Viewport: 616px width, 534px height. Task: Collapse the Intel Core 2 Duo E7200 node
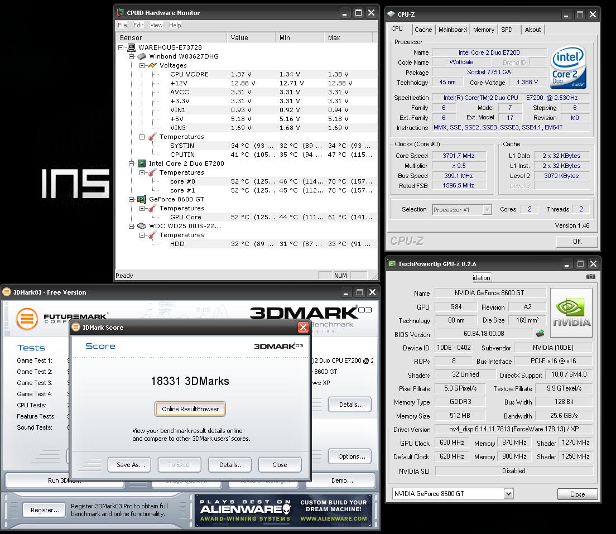[132, 163]
